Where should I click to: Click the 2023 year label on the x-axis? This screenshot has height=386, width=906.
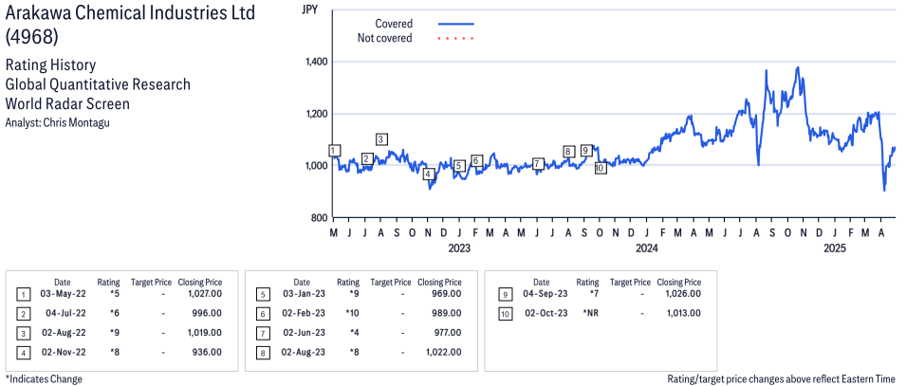coord(459,248)
